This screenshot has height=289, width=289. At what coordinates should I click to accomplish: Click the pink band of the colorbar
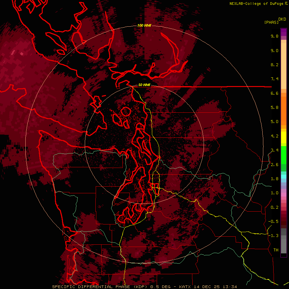(x=284, y=195)
